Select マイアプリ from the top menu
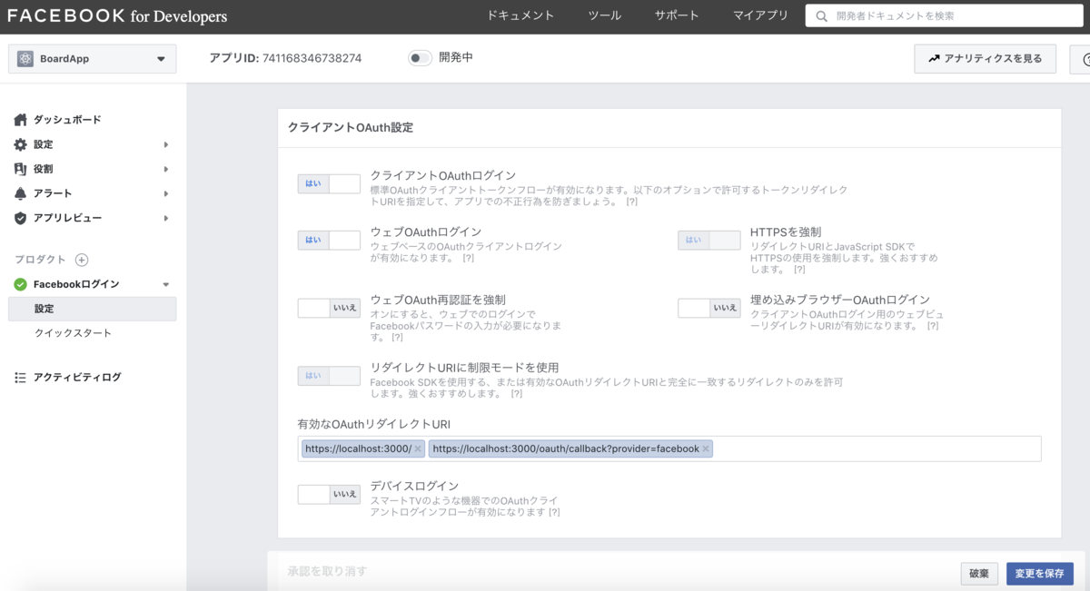The width and height of the screenshot is (1090, 591). 761,15
